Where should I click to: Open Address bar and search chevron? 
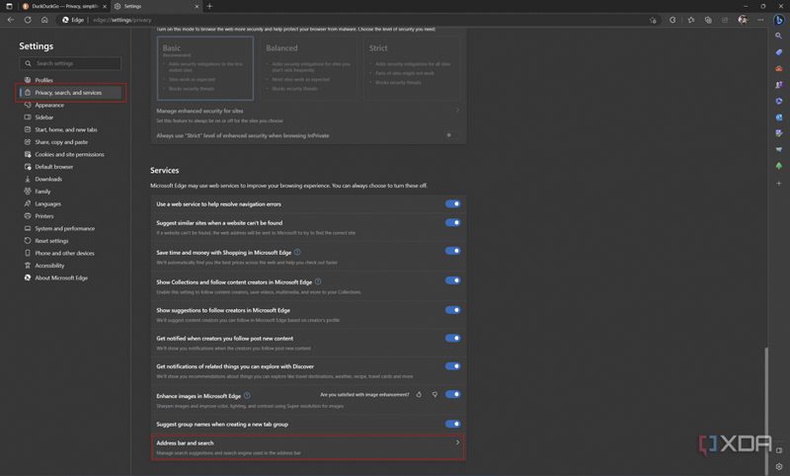point(457,442)
